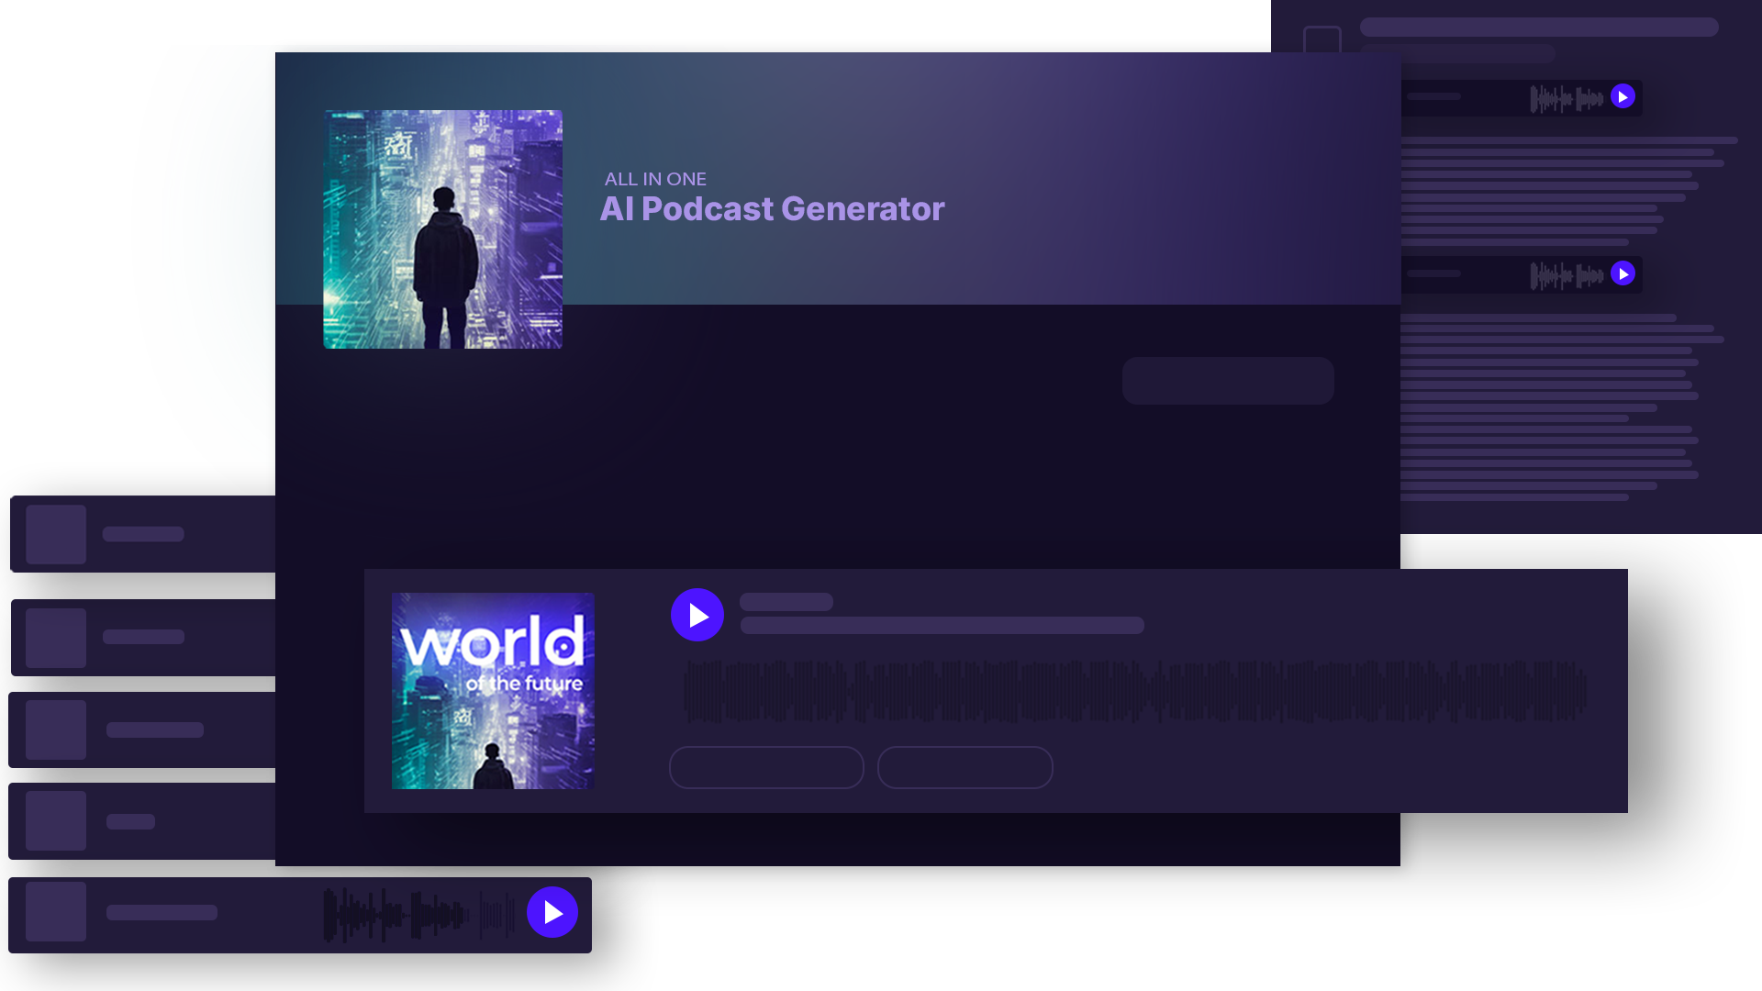This screenshot has width=1762, height=991.
Task: Select the "world of the future" cover image
Action: (x=493, y=691)
